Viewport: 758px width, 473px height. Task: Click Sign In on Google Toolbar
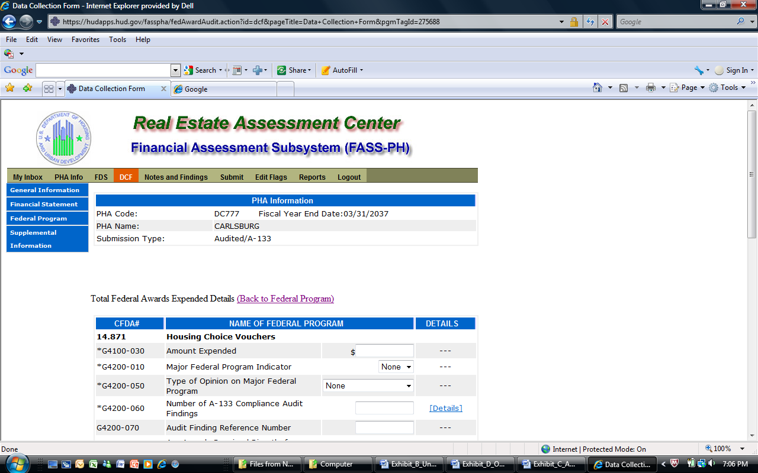(734, 70)
